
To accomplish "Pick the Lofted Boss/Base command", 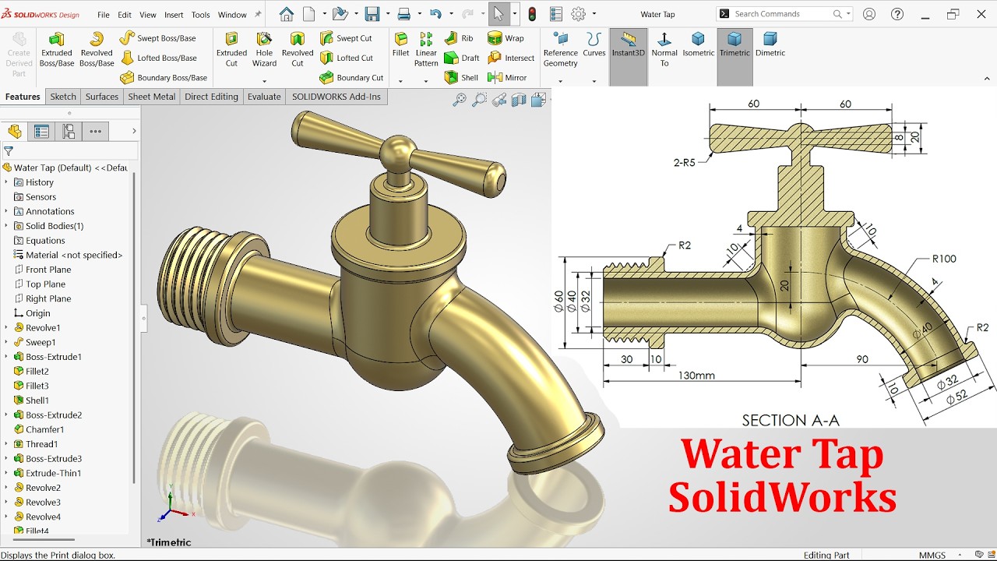I will click(159, 58).
